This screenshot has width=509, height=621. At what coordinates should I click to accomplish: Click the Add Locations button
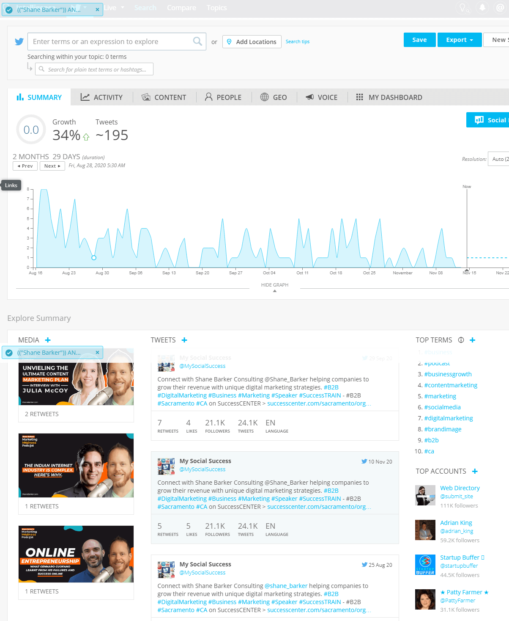[x=252, y=41]
